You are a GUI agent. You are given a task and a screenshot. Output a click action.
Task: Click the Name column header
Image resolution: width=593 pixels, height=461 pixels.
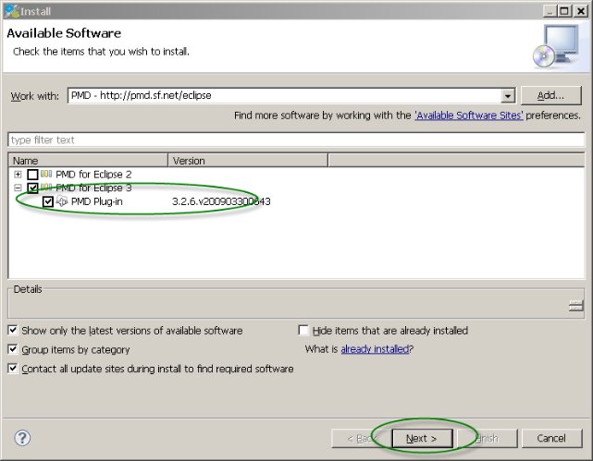[x=88, y=161]
